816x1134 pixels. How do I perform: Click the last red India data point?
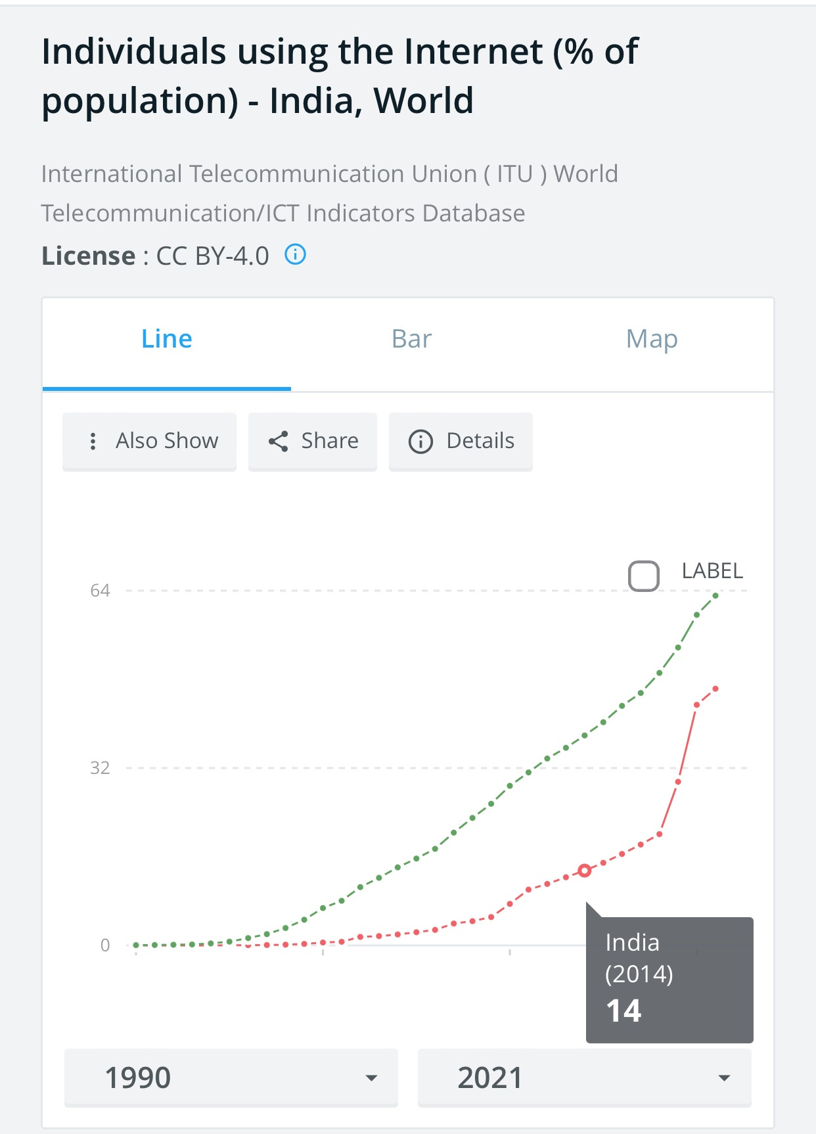click(715, 689)
